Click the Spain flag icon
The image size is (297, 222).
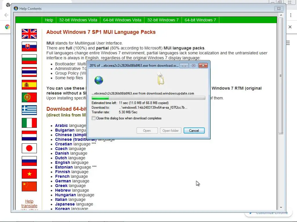pyautogui.click(x=29, y=85)
